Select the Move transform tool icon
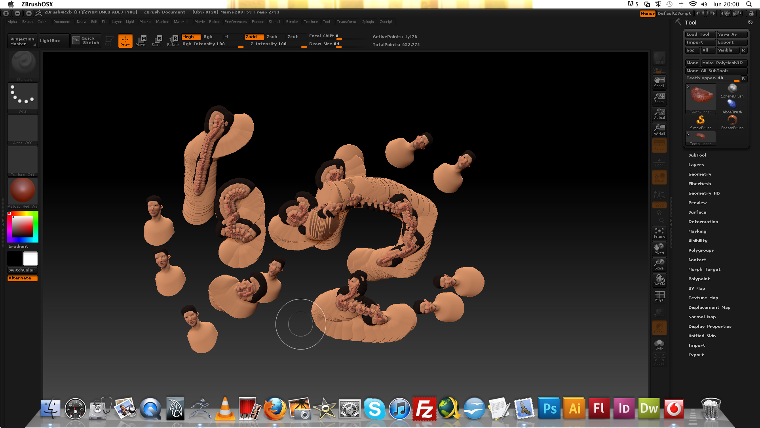Screen dimensions: 760x428 click(141, 40)
